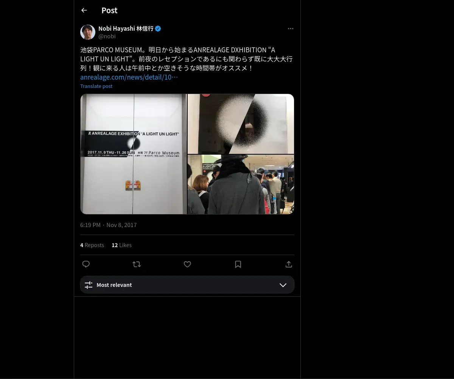Open the three-dot more options menu
Screen dimensions: 454x379
click(x=291, y=28)
